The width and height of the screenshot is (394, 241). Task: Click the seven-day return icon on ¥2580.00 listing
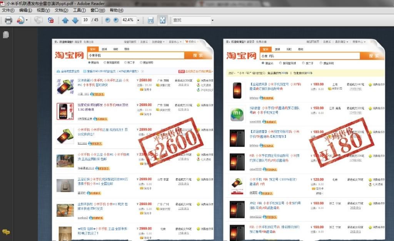[198, 85]
